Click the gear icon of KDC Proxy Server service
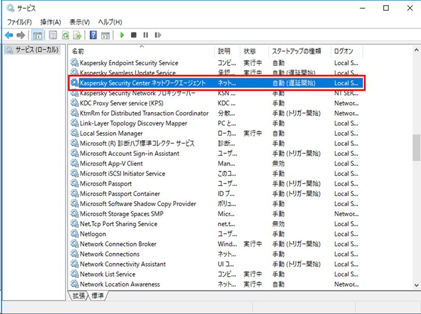Image resolution: width=421 pixels, height=314 pixels. tap(74, 103)
